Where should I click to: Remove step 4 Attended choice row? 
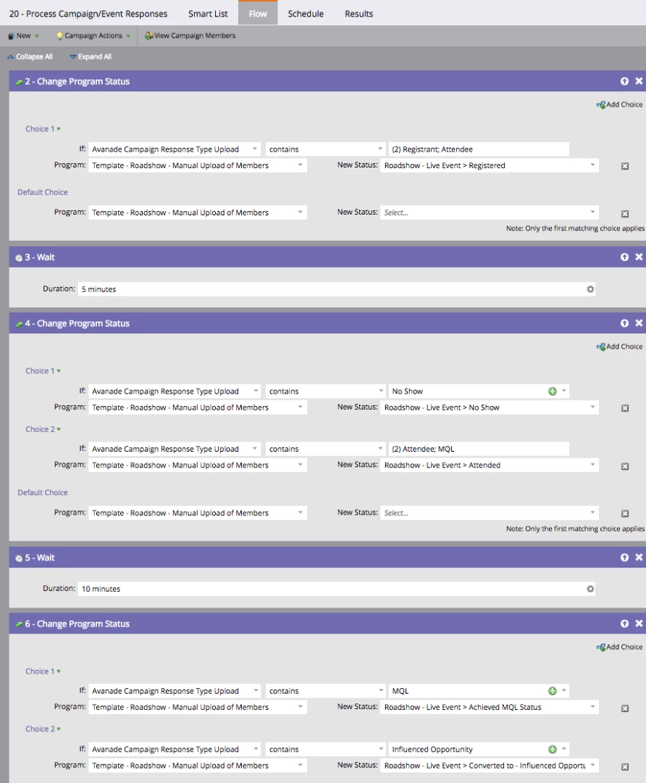tap(624, 466)
